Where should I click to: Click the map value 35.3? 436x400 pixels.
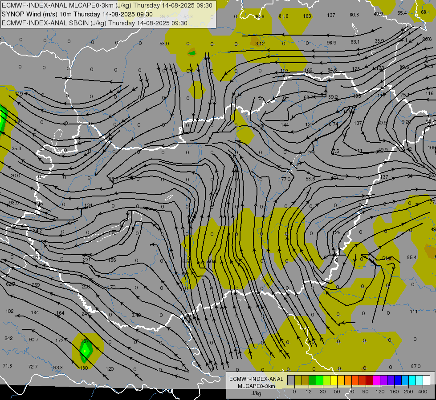click(x=16, y=148)
